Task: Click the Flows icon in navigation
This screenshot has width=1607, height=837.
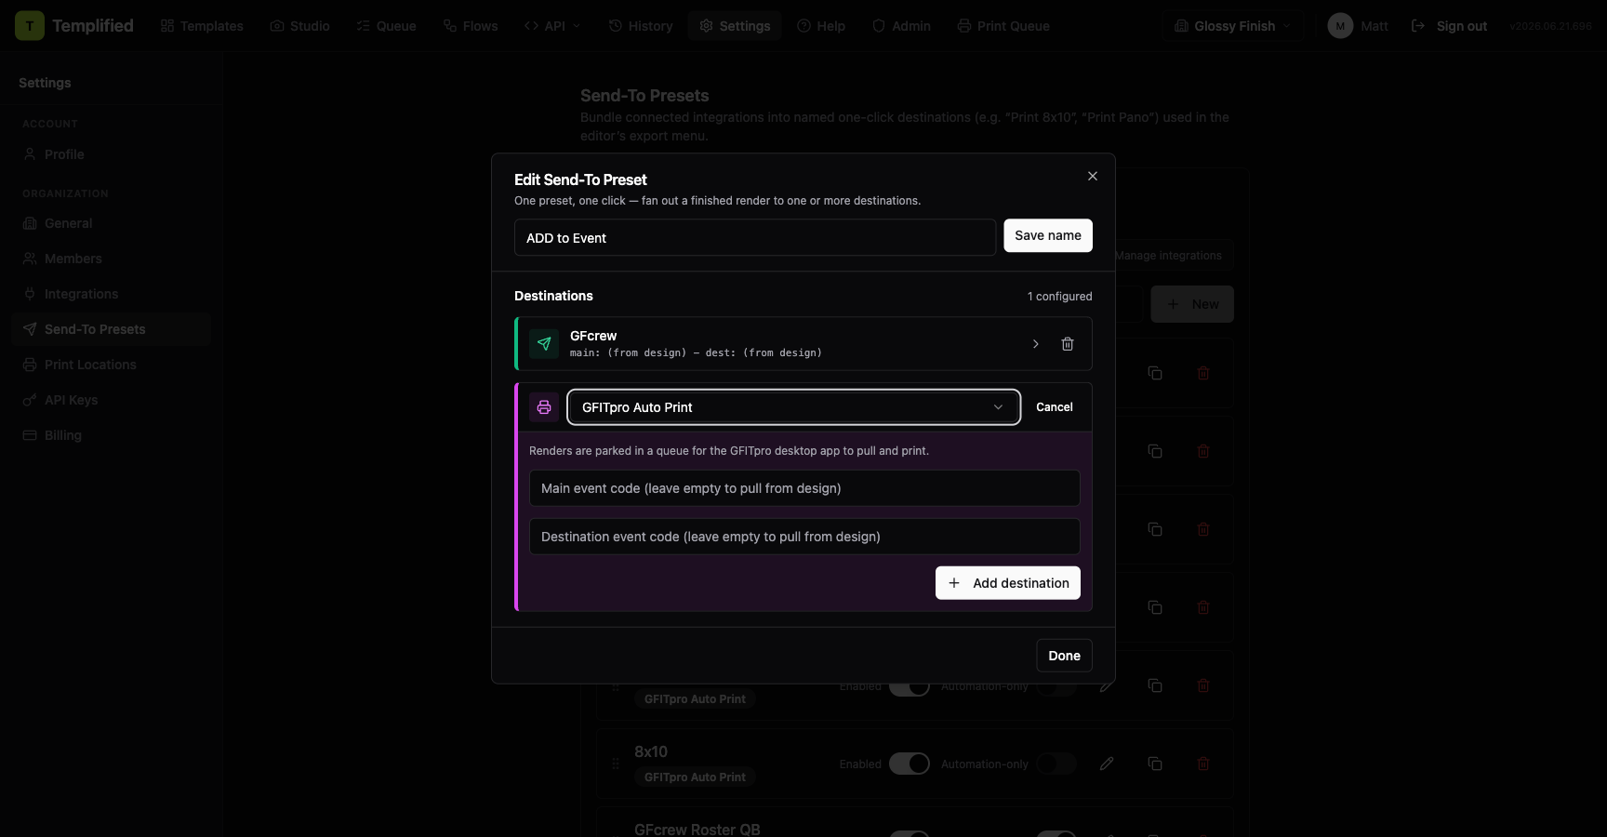Action: pos(450,26)
